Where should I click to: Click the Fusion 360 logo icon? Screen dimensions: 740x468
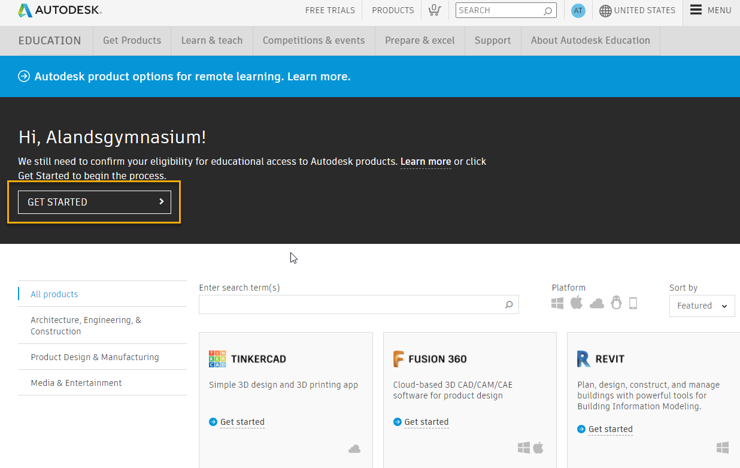tap(399, 359)
